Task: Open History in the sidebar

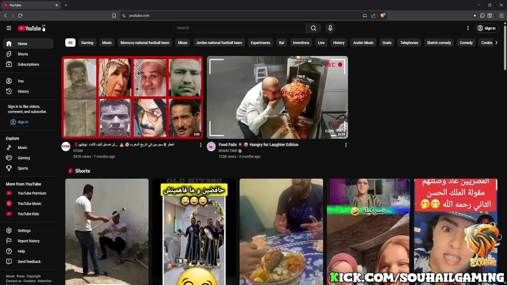Action: pos(28,91)
